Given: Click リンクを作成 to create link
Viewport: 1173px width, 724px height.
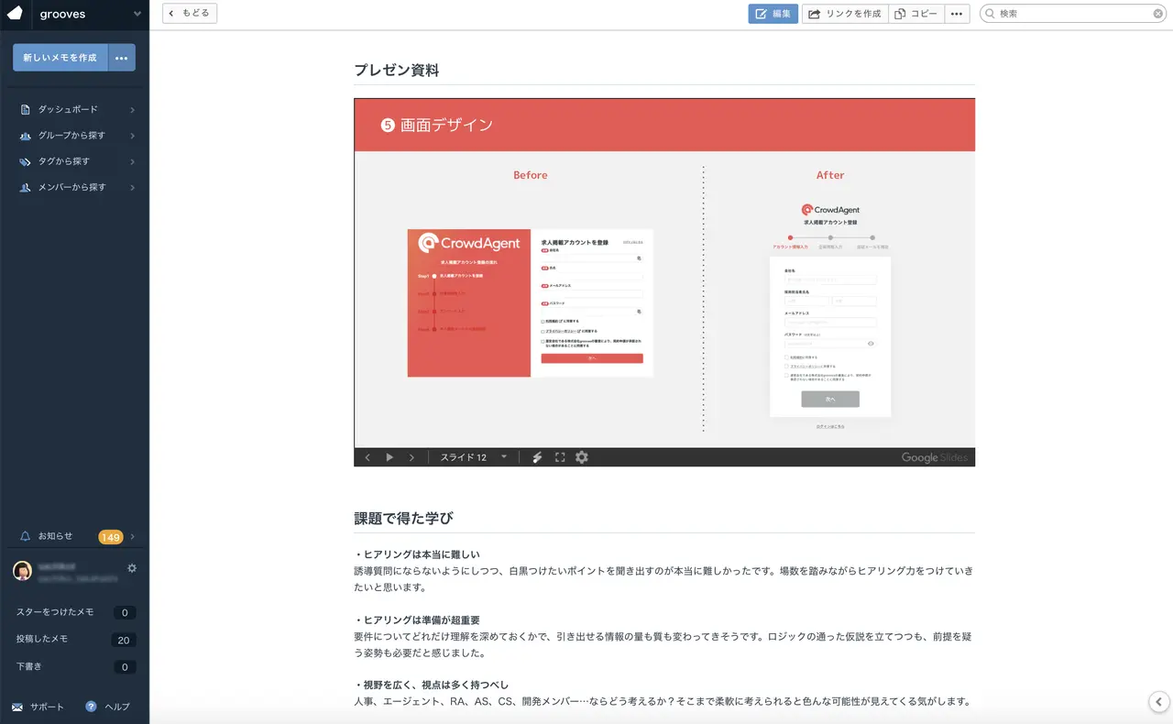Looking at the screenshot, I should (x=845, y=14).
